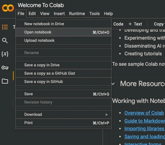Add a Text cell with + Text
The width and height of the screenshot is (165, 145).
coord(135,24)
